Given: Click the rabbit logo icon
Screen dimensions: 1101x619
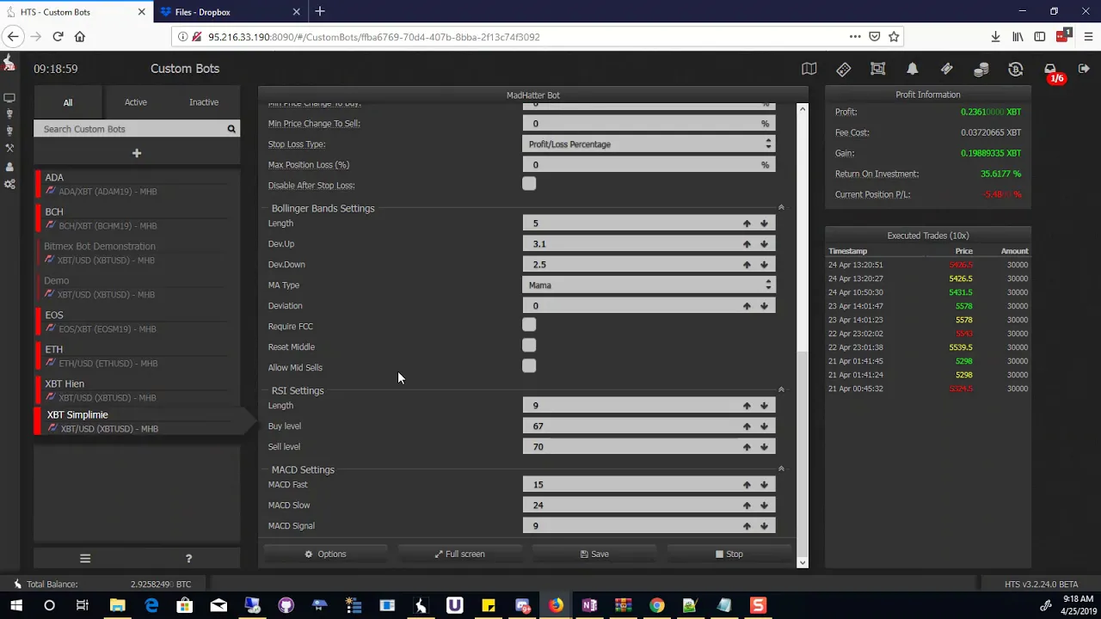Looking at the screenshot, I should pos(9,63).
